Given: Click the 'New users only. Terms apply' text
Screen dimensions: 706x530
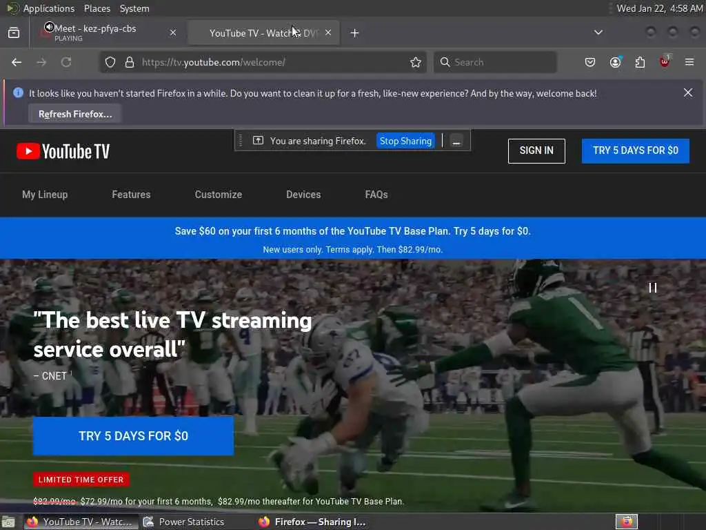Looking at the screenshot, I should click(353, 250).
